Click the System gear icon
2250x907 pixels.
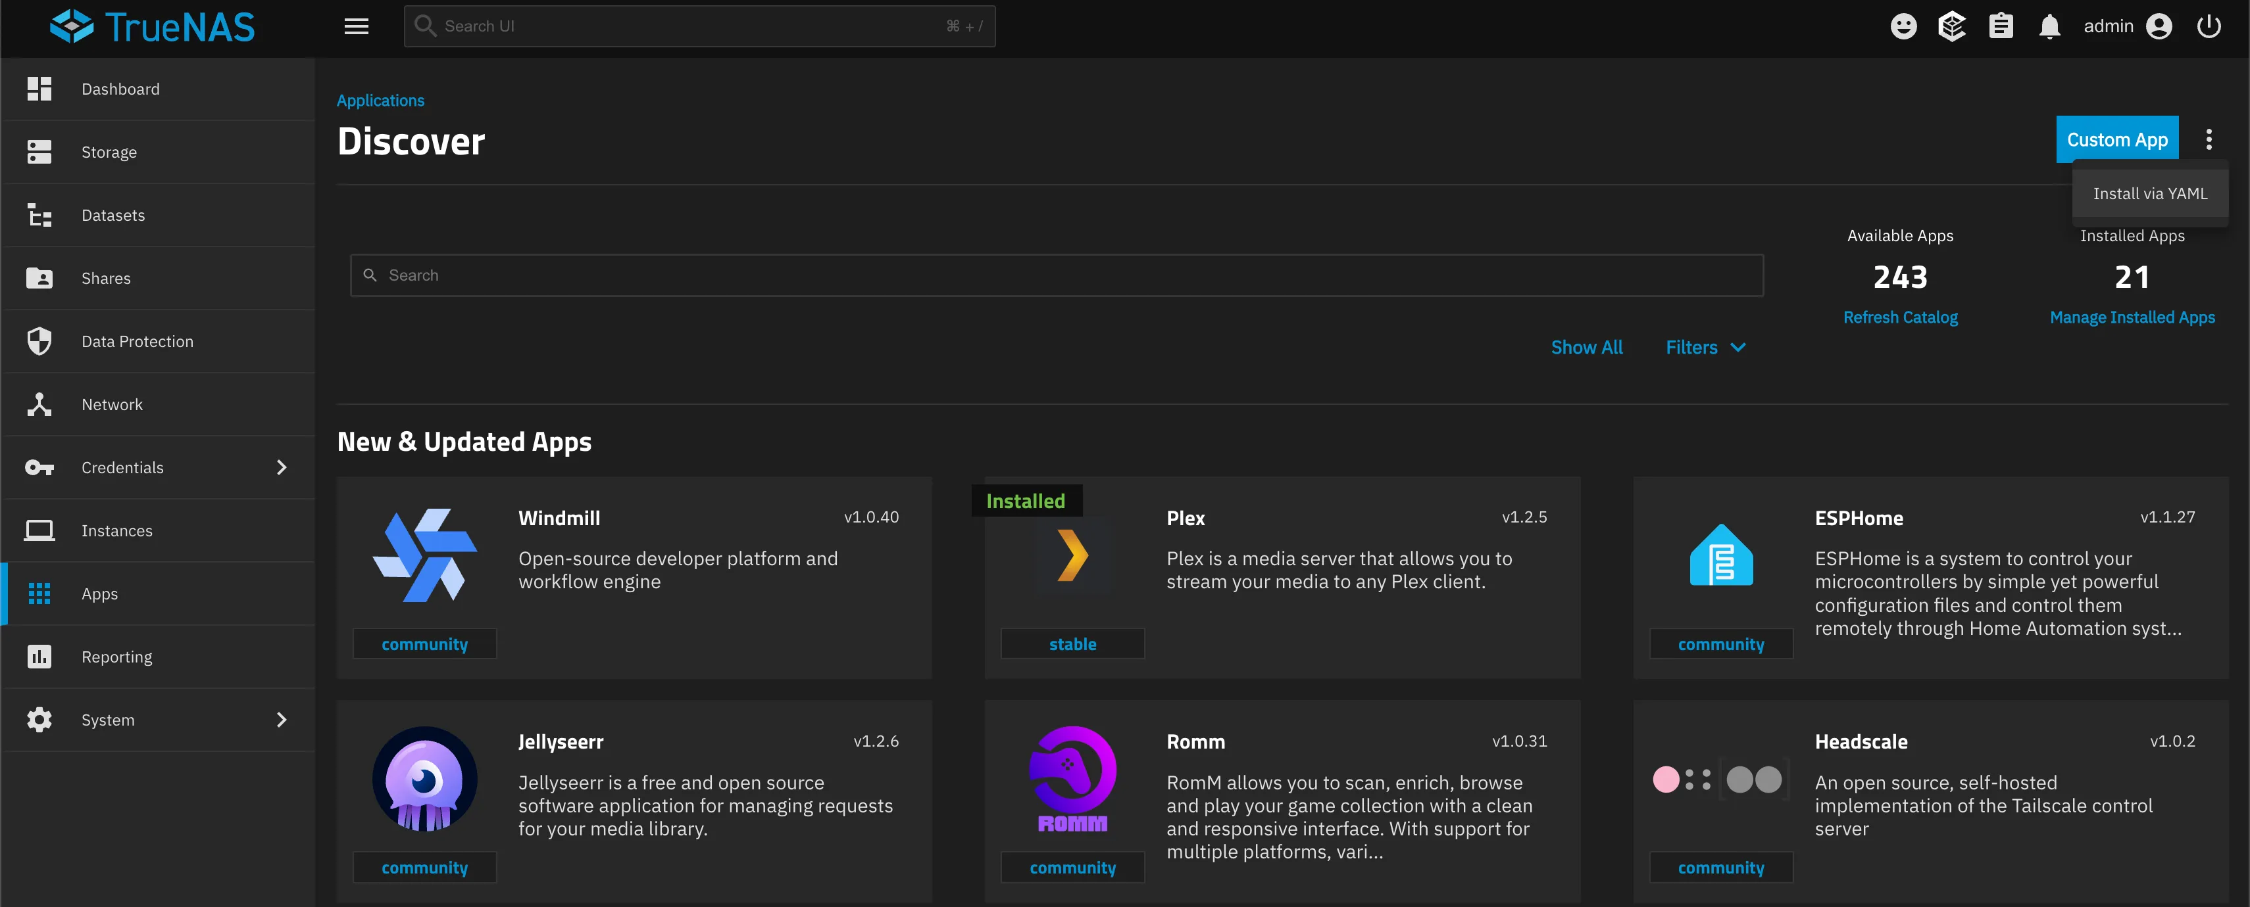pos(39,719)
